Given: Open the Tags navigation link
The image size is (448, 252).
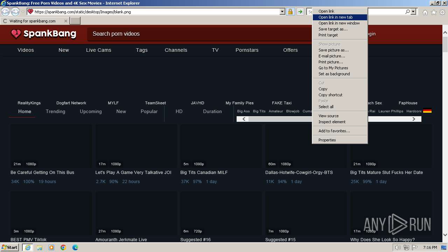Looking at the screenshot, I should (x=142, y=50).
